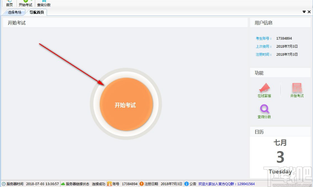Click the 用户信息 panel header
The image size is (313, 187).
point(280,23)
